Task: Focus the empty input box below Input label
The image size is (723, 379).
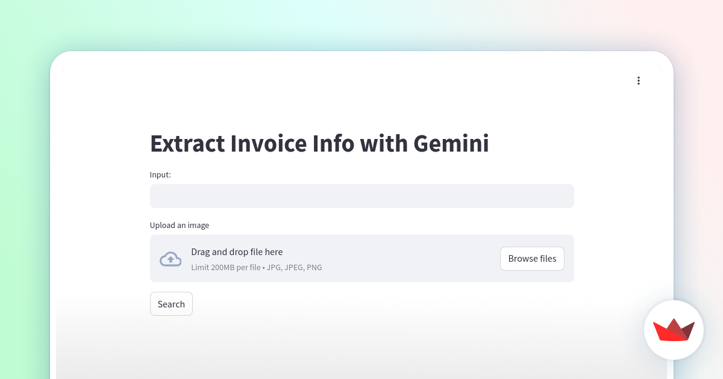Action: pyautogui.click(x=361, y=196)
